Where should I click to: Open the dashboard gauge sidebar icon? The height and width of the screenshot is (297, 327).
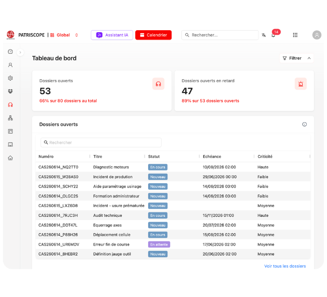[x=10, y=51]
